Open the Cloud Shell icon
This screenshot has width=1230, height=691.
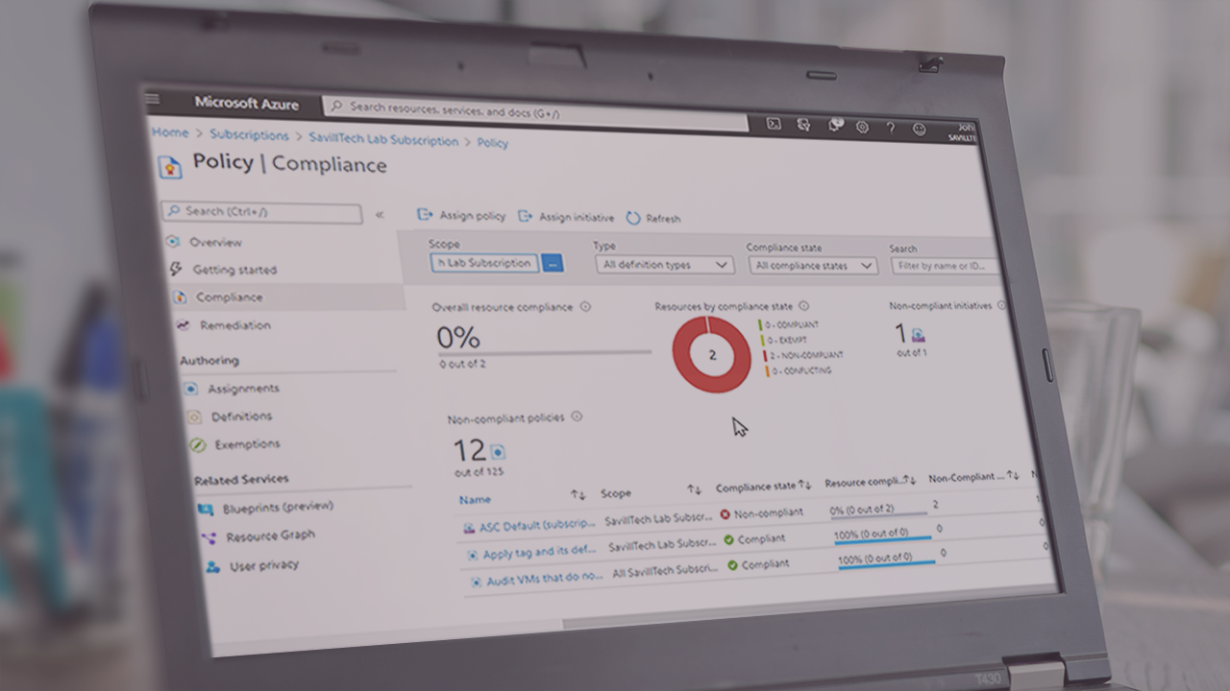tap(774, 124)
